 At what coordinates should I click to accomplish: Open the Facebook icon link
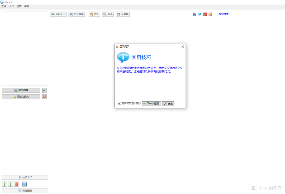click(x=194, y=14)
